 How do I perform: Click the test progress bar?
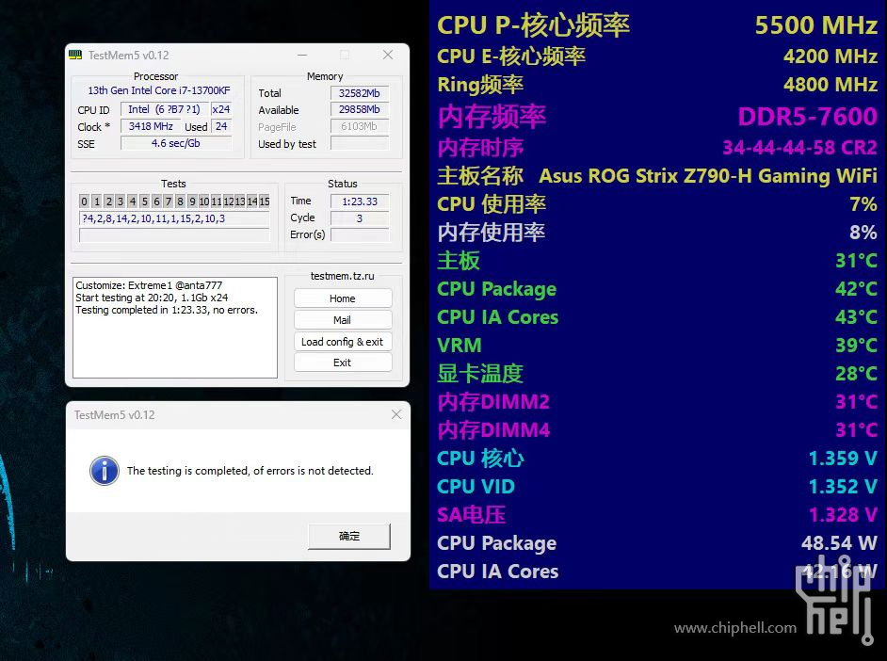click(174, 235)
